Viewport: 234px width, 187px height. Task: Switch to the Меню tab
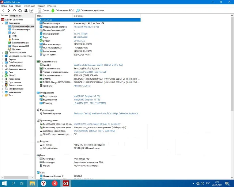click(4, 15)
